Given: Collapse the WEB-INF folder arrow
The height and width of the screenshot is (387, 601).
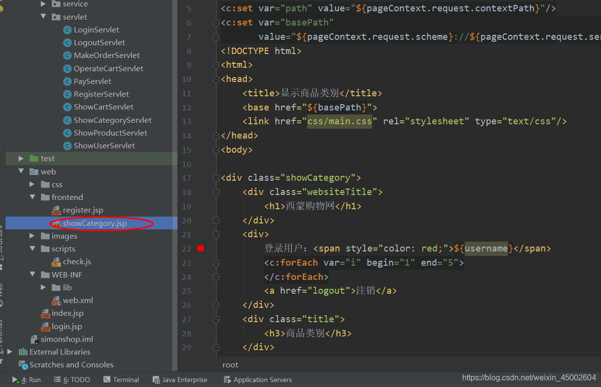Looking at the screenshot, I should pyautogui.click(x=32, y=275).
